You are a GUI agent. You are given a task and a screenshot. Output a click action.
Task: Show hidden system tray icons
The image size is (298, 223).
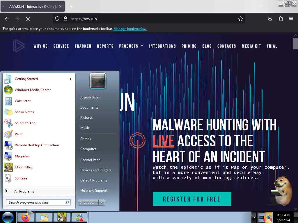[x=254, y=217]
